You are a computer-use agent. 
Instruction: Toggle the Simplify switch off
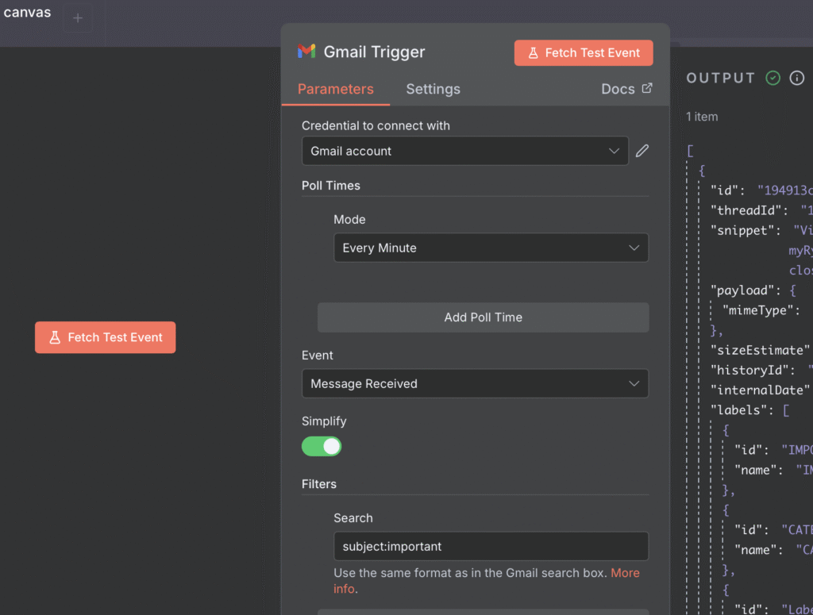pos(322,446)
